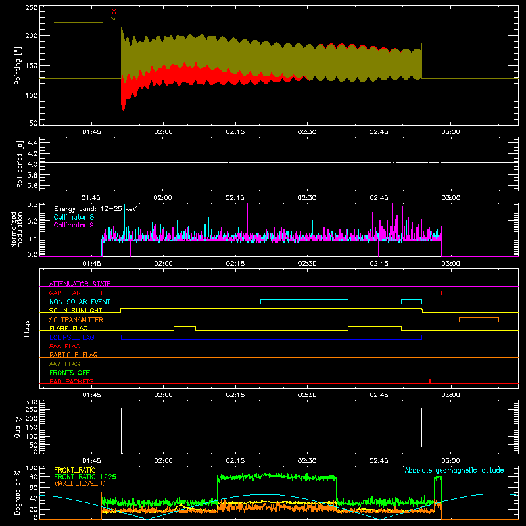Click the GAP_FLAG label
Viewport: 526px width, 526px height.
64,293
